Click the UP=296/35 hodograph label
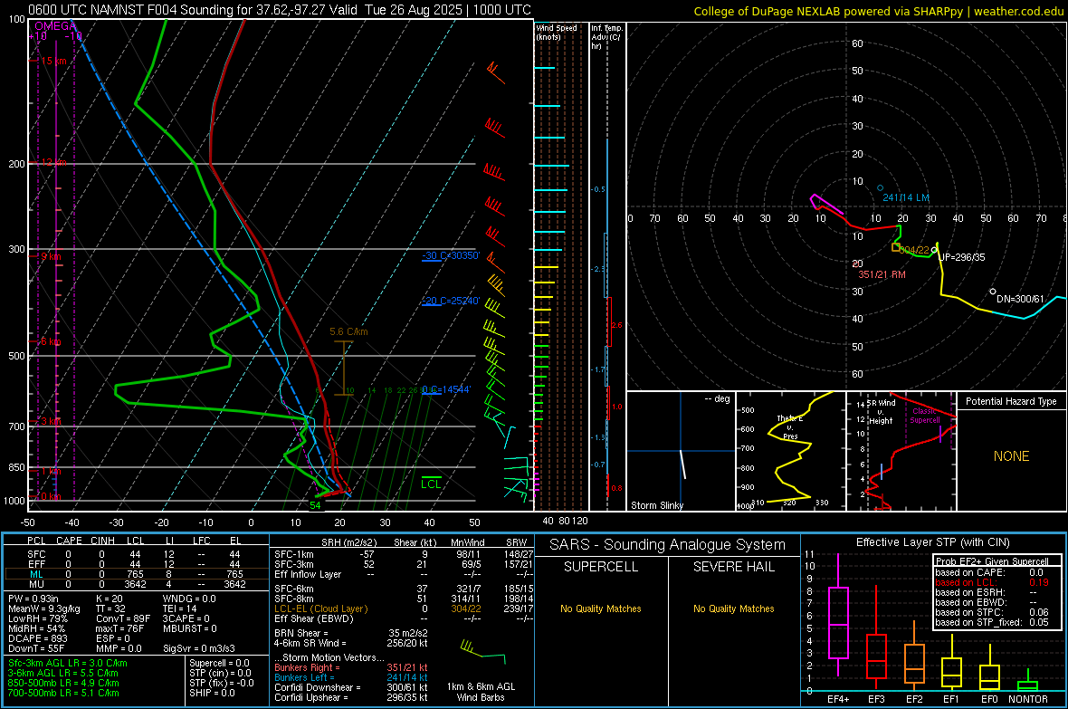This screenshot has height=709, width=1068. [x=962, y=258]
